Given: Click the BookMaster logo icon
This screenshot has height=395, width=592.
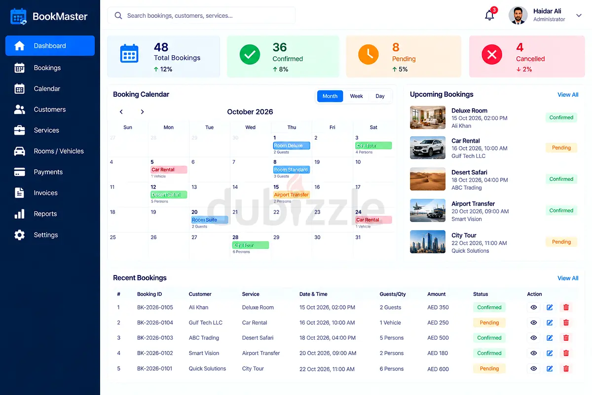Looking at the screenshot, I should click(x=19, y=16).
